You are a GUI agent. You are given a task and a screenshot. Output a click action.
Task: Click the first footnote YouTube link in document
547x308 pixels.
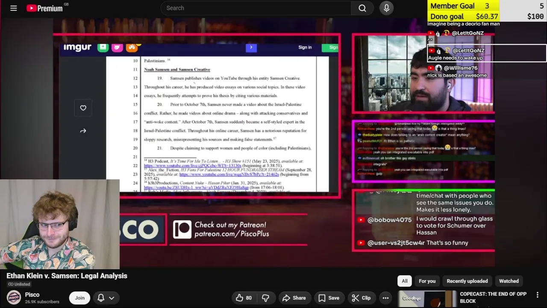pos(193,166)
